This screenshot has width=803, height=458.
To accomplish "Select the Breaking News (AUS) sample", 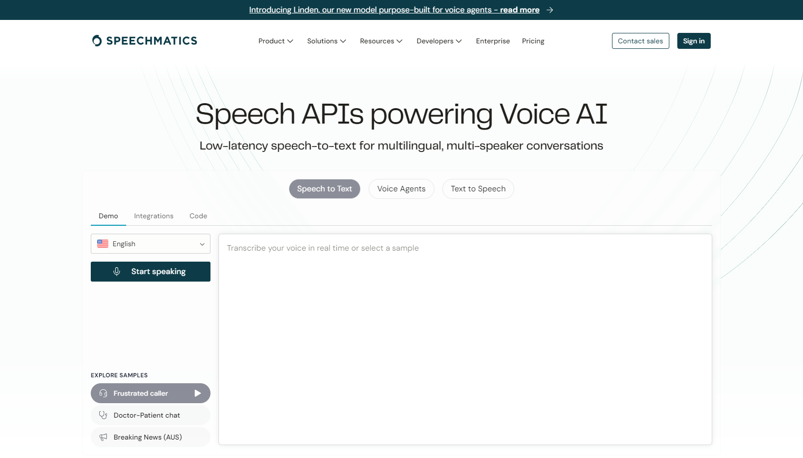I will pyautogui.click(x=151, y=437).
